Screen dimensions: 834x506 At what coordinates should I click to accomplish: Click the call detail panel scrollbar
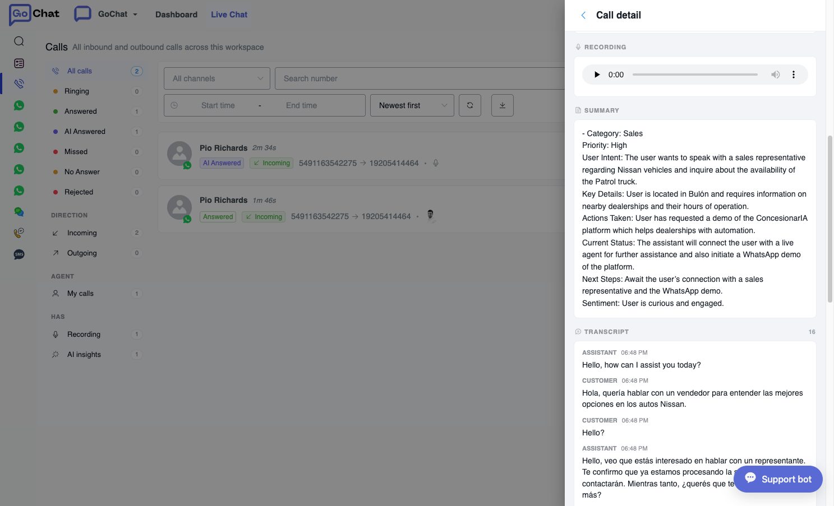pyautogui.click(x=830, y=219)
